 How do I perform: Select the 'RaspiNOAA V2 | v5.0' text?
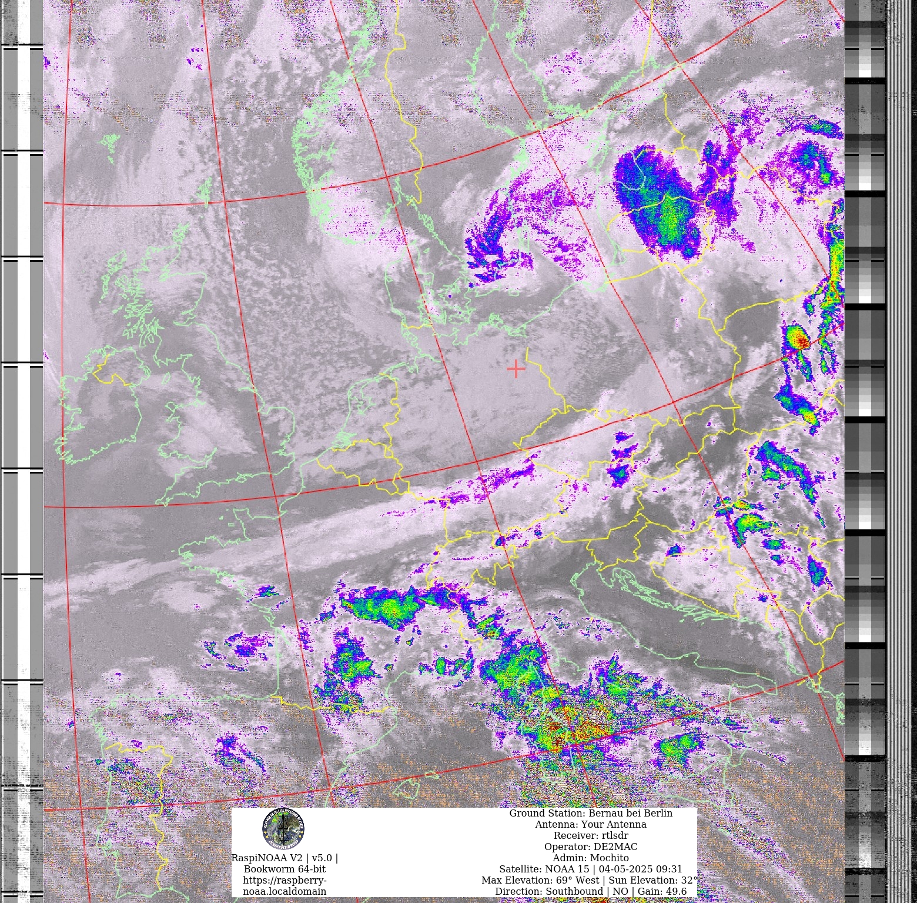(285, 858)
